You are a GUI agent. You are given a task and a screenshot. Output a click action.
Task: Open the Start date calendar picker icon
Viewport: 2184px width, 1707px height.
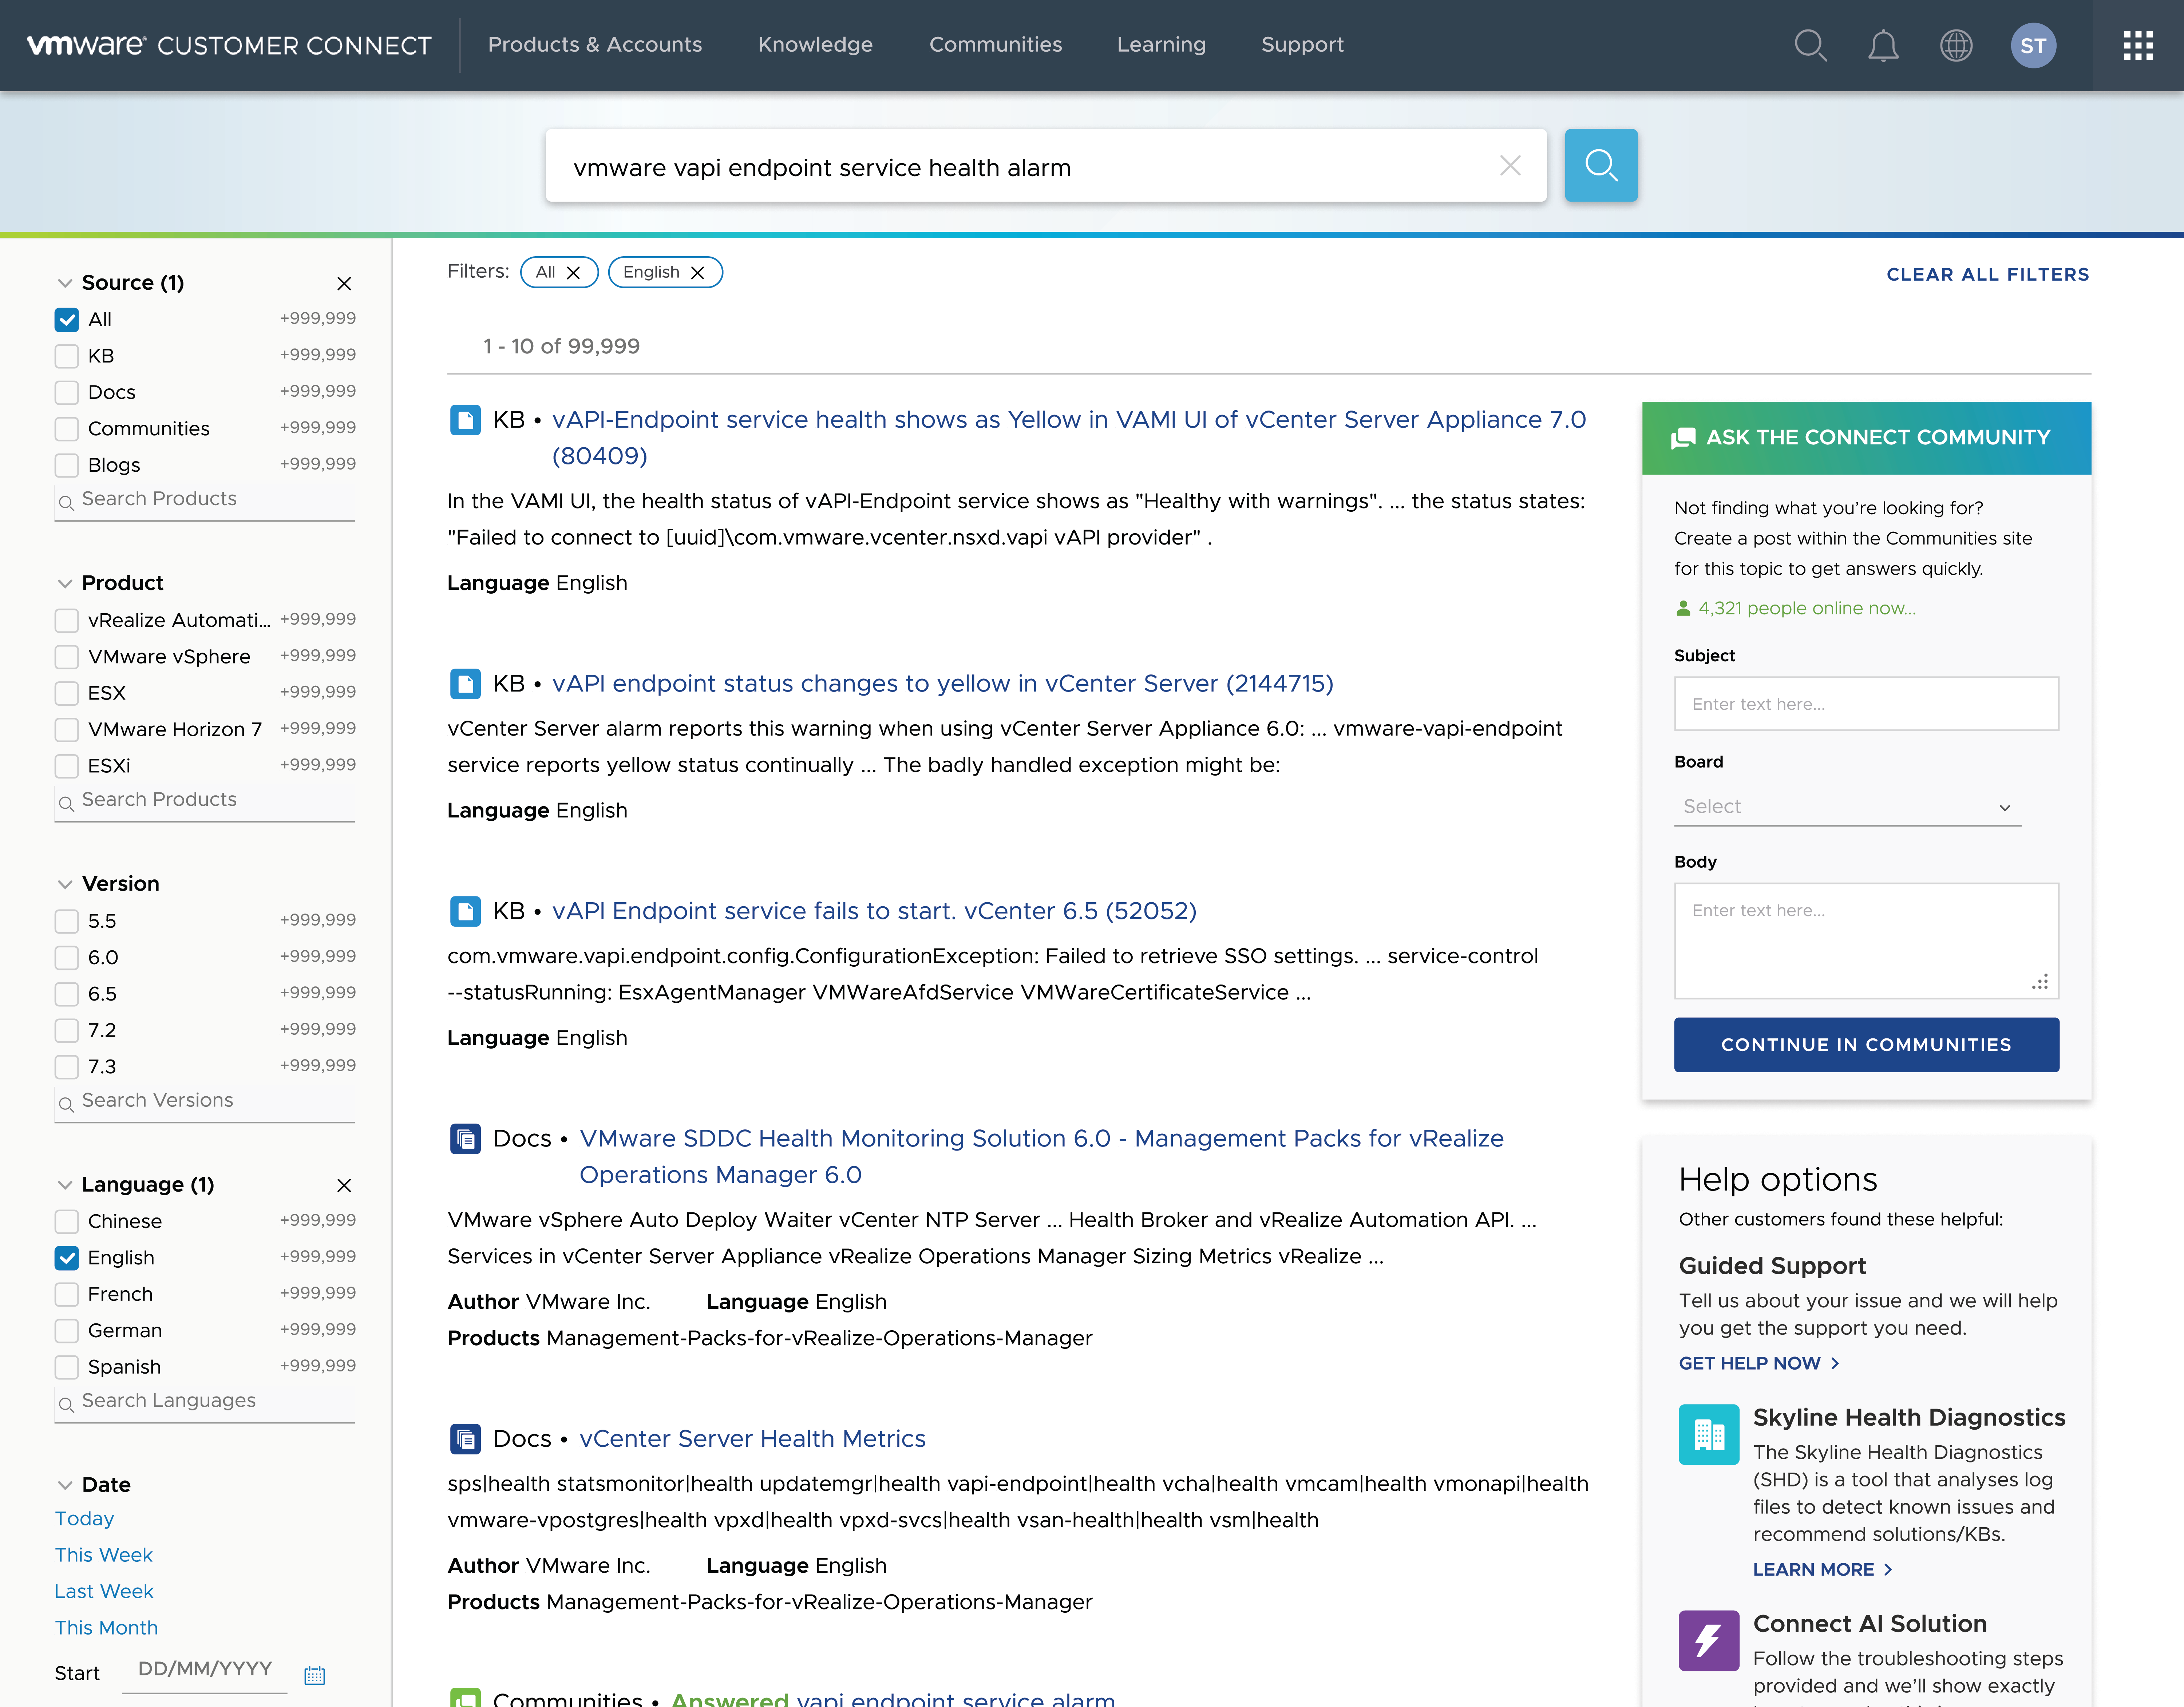(x=315, y=1675)
